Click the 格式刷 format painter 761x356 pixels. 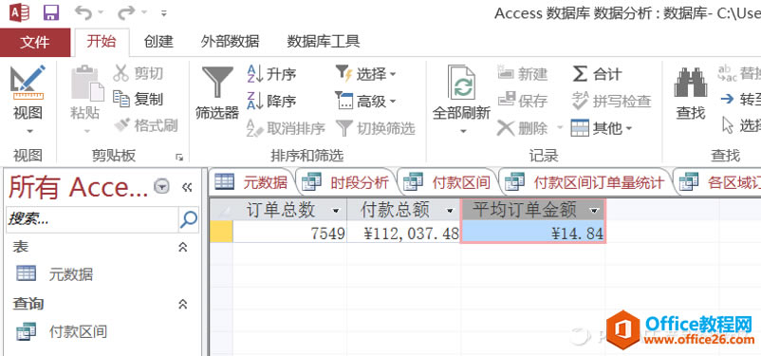point(146,126)
